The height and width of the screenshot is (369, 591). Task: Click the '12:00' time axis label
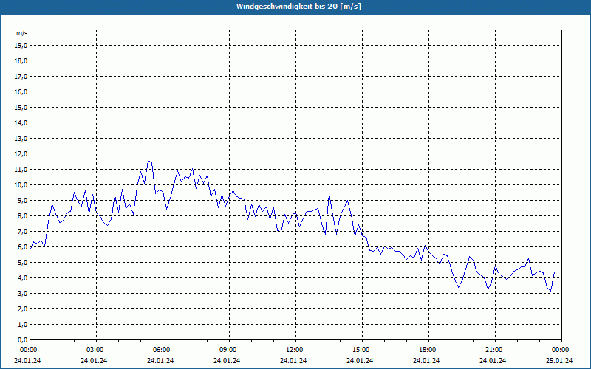point(295,350)
